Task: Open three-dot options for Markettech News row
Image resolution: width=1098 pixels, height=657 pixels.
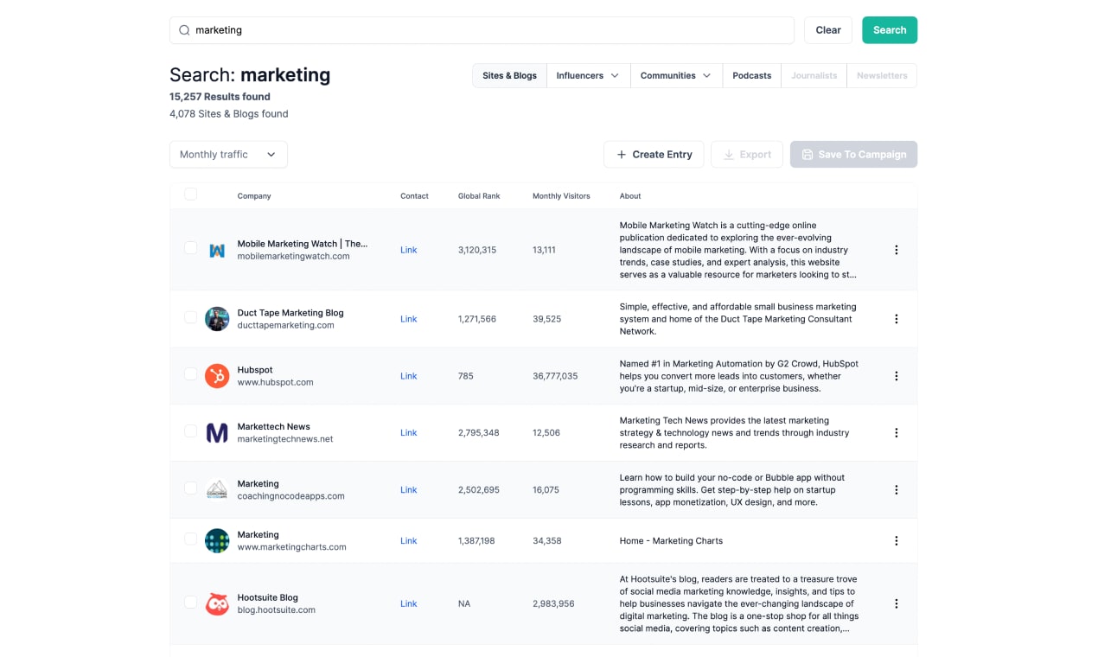Action: pos(896,433)
